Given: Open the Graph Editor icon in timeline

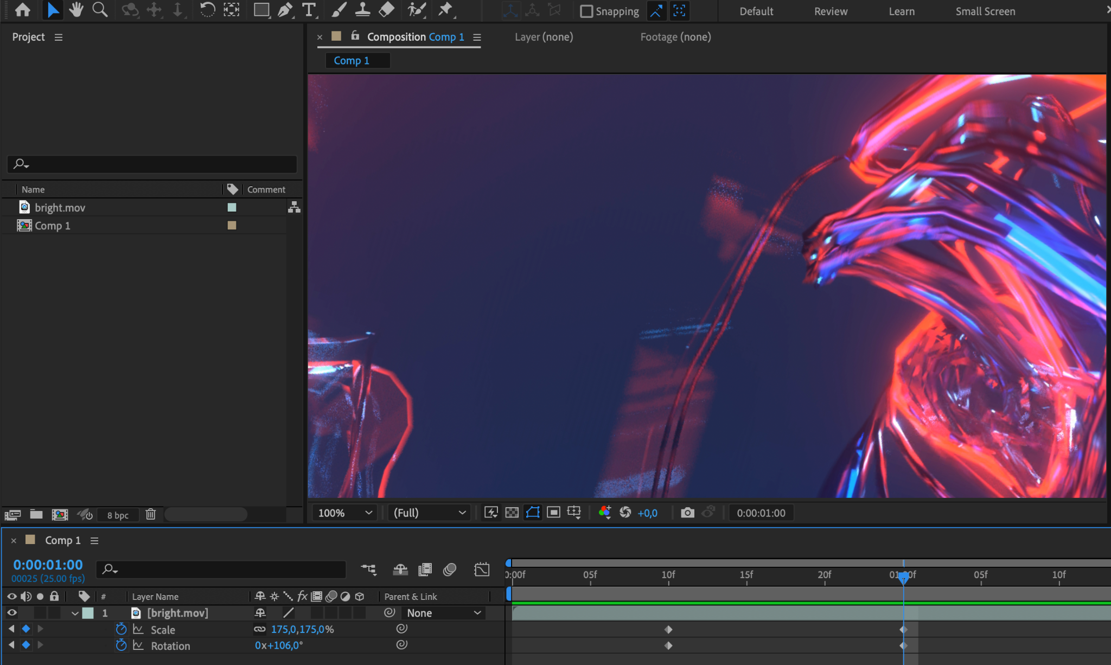Looking at the screenshot, I should [x=481, y=569].
